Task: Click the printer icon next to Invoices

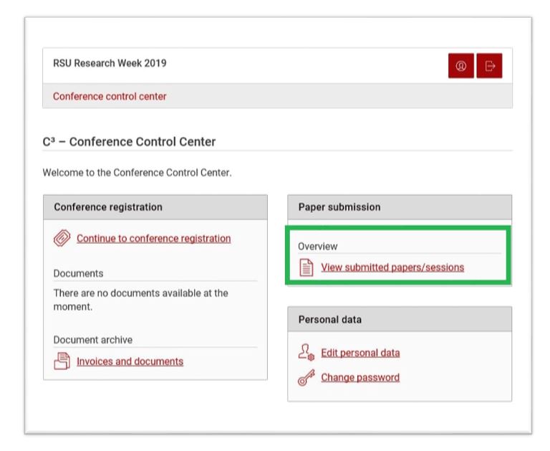Action: click(x=62, y=361)
